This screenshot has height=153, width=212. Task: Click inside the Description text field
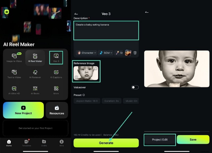click(x=106, y=30)
